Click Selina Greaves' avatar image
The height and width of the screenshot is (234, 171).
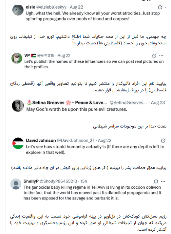point(18,105)
